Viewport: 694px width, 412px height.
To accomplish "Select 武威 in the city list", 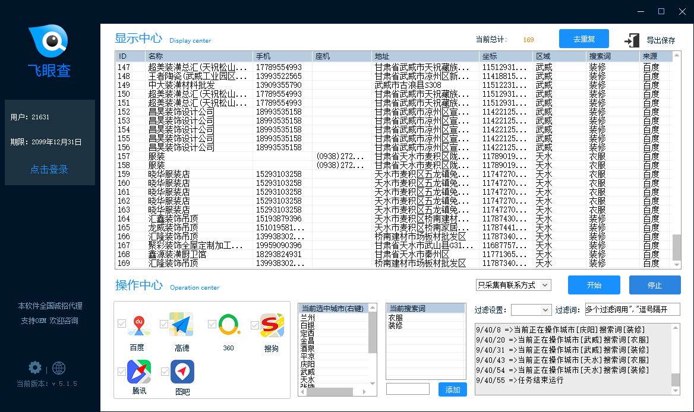I will point(308,372).
